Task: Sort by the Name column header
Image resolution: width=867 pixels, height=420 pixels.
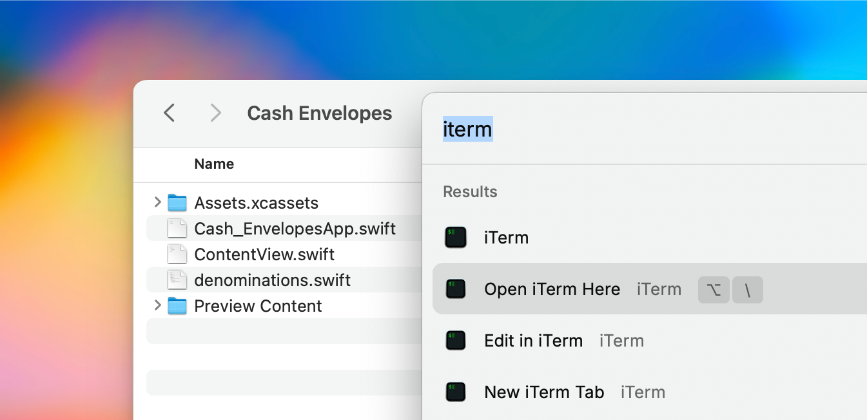Action: click(214, 164)
